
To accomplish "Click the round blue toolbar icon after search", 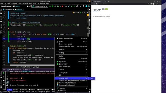I will [86, 6].
